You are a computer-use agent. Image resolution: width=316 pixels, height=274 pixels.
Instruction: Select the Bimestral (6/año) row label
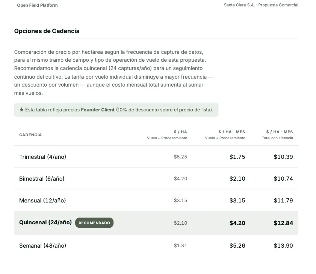42,178
